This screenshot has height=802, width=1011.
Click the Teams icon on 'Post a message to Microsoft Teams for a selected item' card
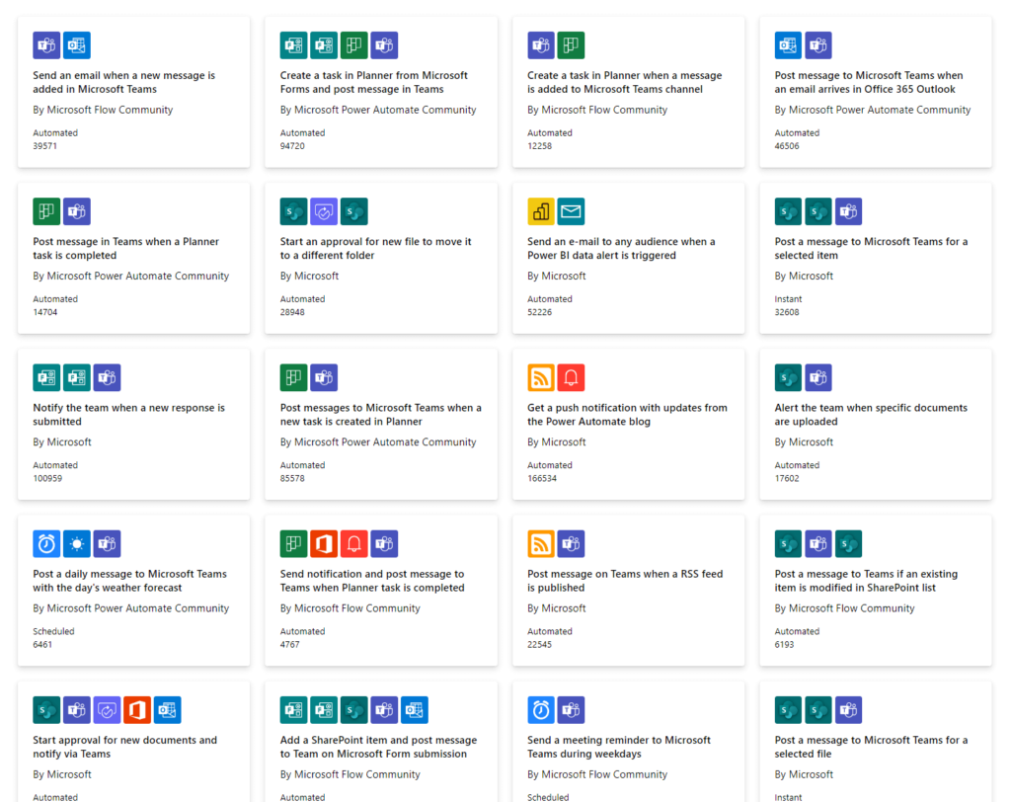[848, 211]
